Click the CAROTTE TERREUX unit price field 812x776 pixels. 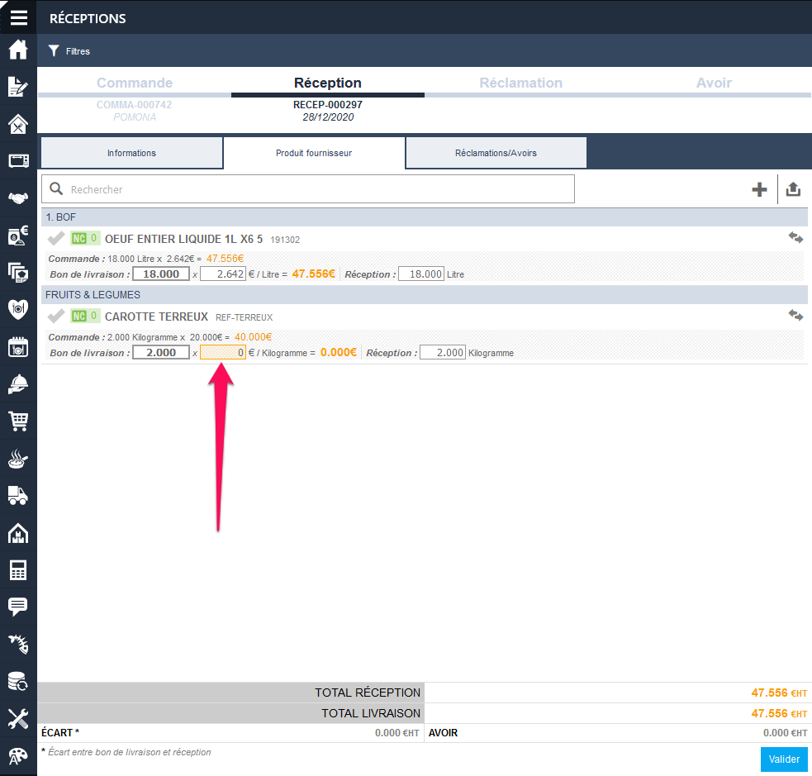click(x=223, y=353)
